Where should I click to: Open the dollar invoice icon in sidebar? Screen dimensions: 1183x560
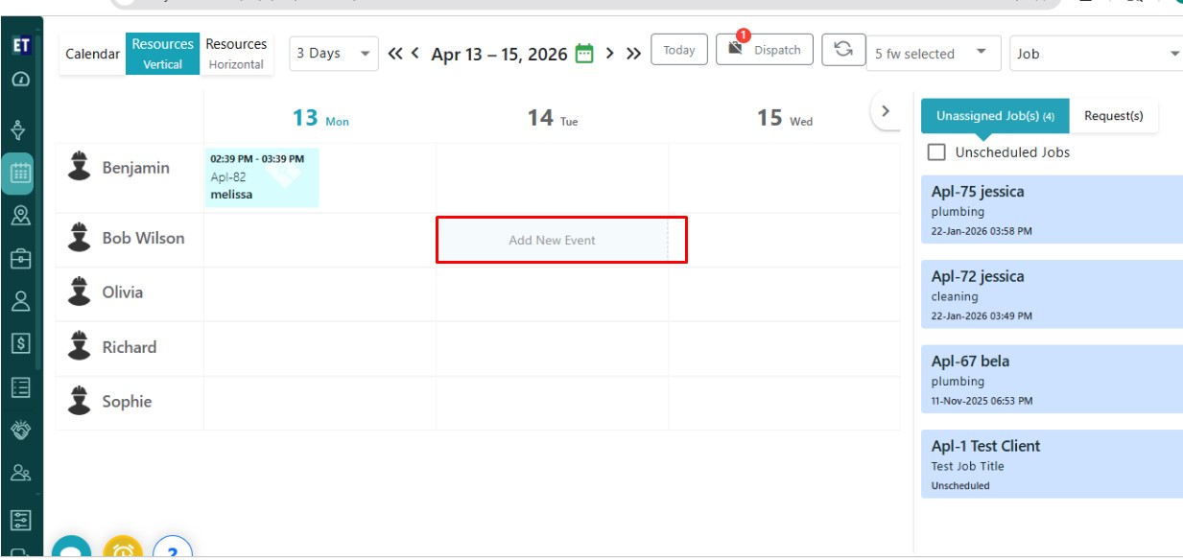tap(20, 343)
